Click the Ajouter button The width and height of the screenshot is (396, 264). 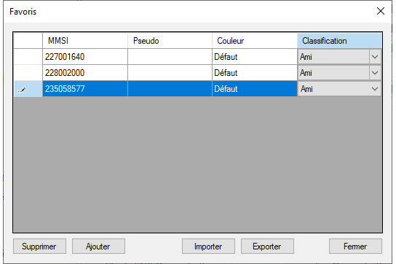coord(98,246)
